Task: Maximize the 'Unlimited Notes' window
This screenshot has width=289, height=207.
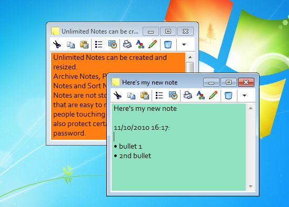Action: click(x=168, y=32)
